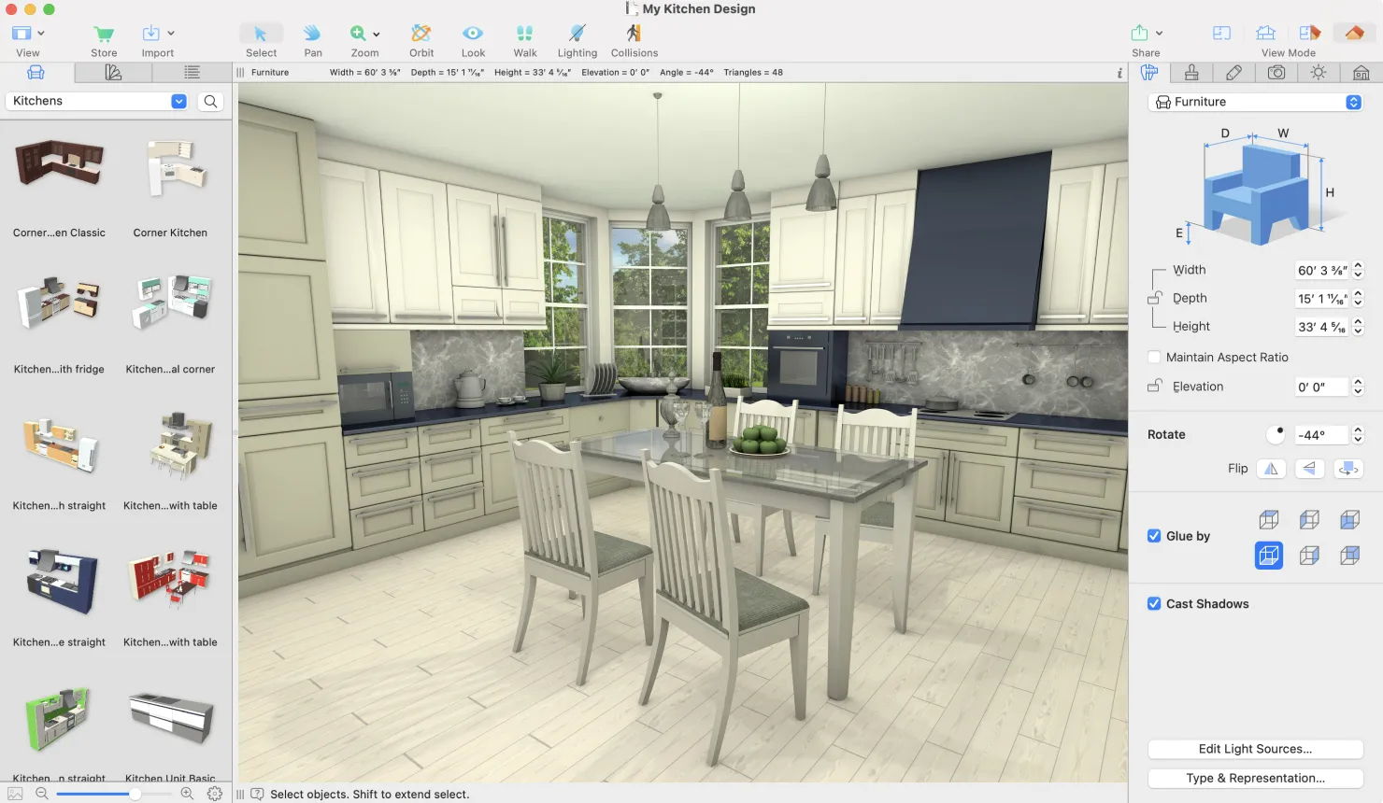The width and height of the screenshot is (1383, 803).
Task: Select Corner...en Classic kitchen thumbnail
Action: click(59, 163)
